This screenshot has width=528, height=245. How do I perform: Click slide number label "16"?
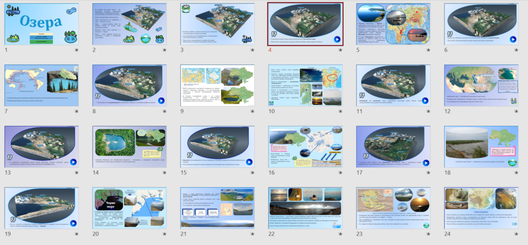[272, 173]
